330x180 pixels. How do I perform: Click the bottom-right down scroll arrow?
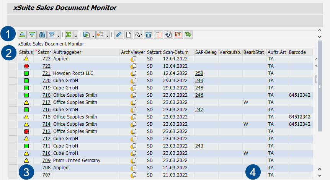pos(320,175)
